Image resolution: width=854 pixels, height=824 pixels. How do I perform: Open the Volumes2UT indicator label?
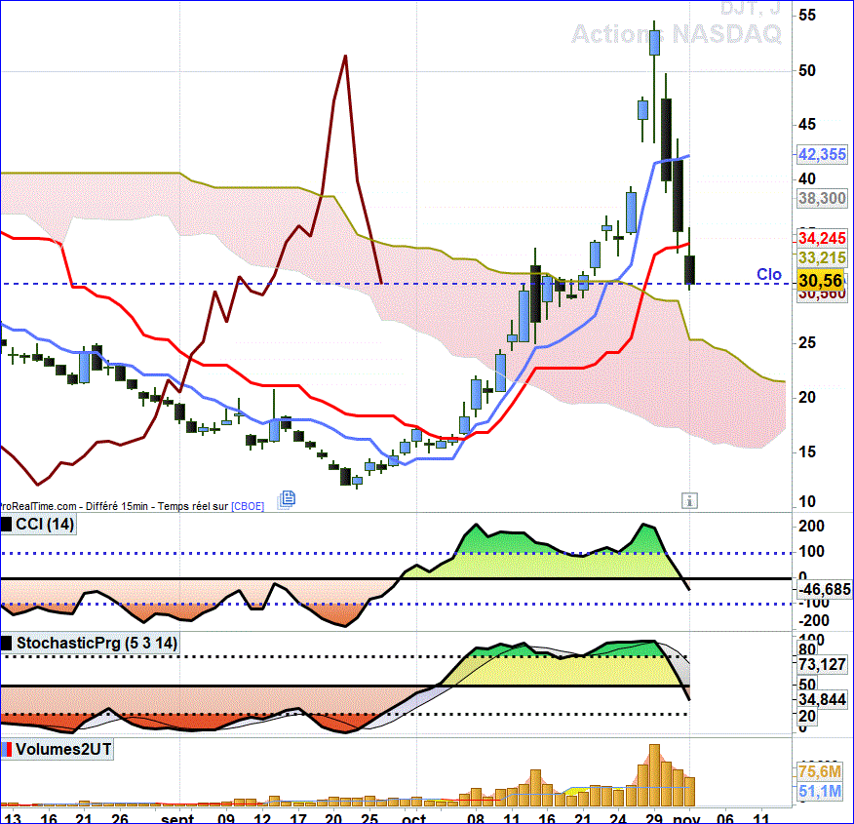point(63,749)
